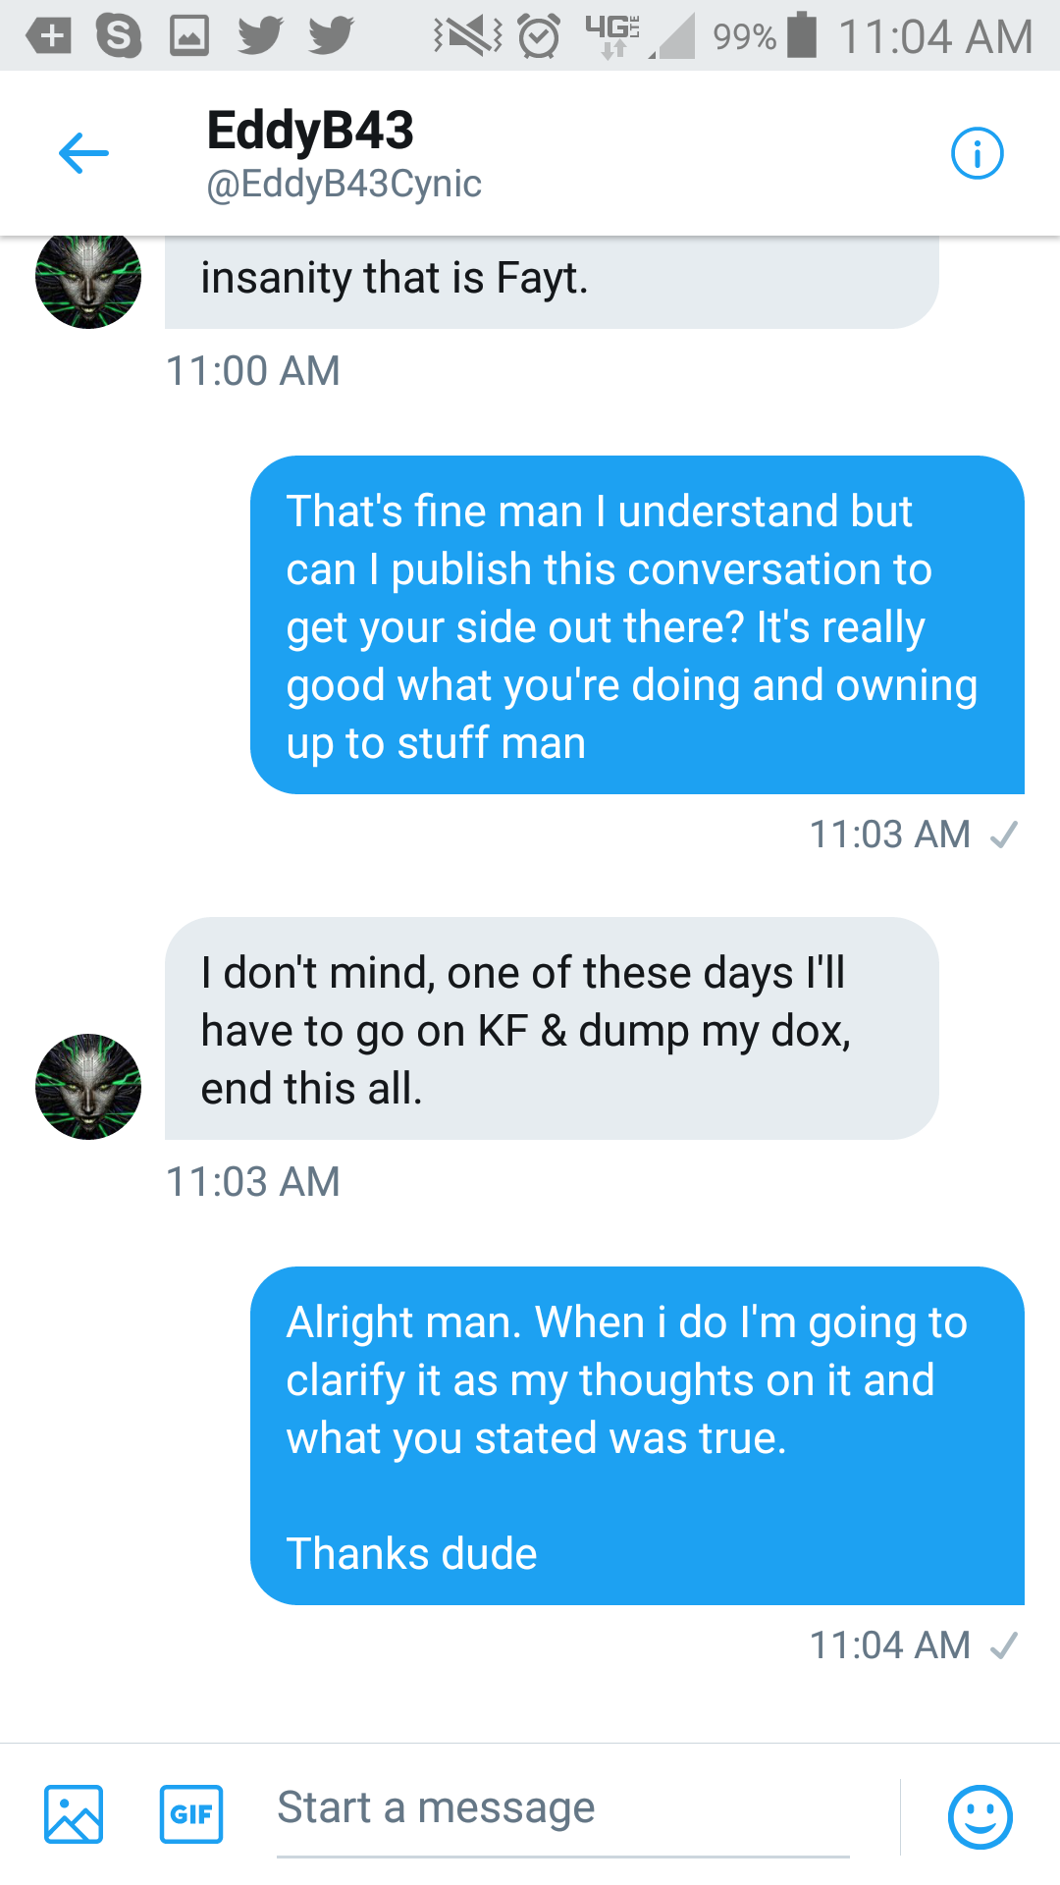The height and width of the screenshot is (1885, 1060).
Task: Open sender avatar beside KF dox message
Action: tap(88, 1087)
